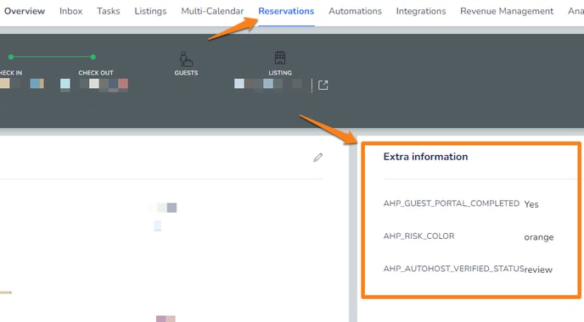This screenshot has height=322, width=584.
Task: Click the Extra information heading
Action: click(x=425, y=157)
